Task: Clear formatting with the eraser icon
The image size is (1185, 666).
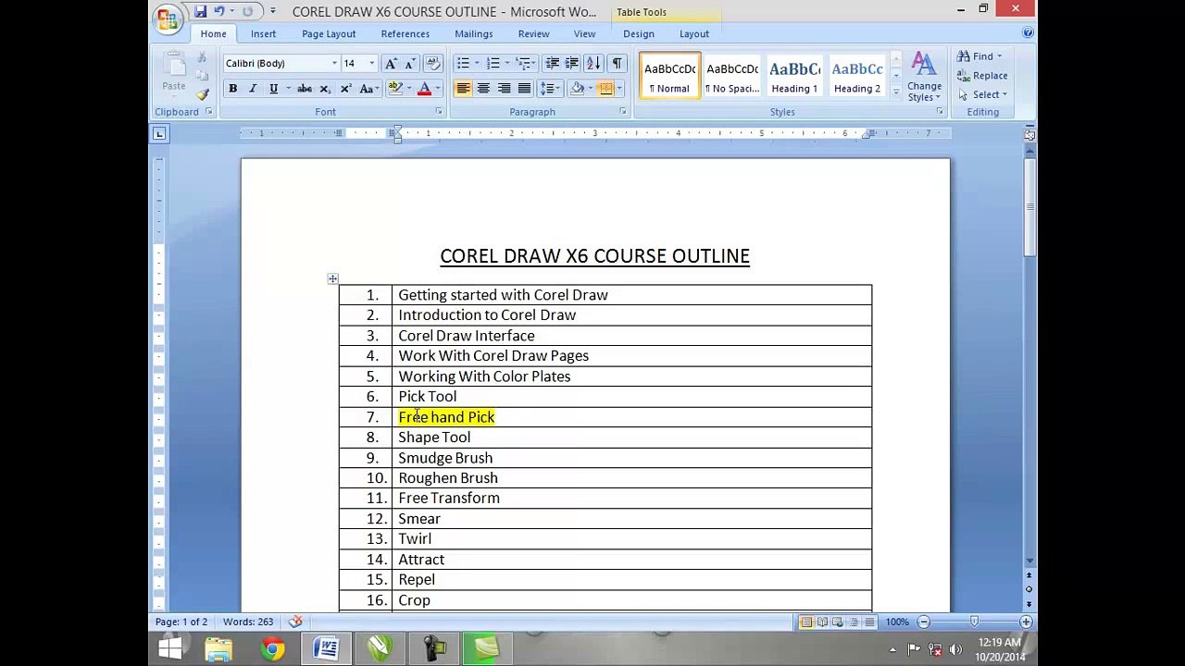Action: tap(433, 64)
